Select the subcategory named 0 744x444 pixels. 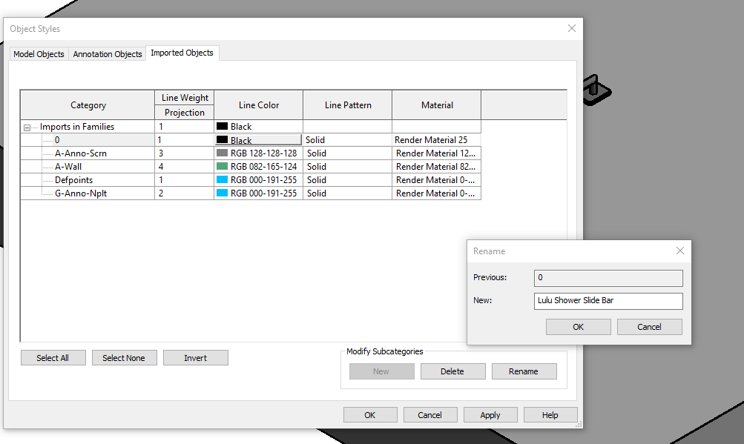click(88, 140)
